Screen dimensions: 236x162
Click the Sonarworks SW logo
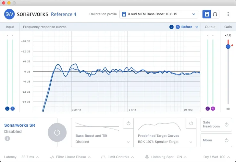(x=9, y=14)
